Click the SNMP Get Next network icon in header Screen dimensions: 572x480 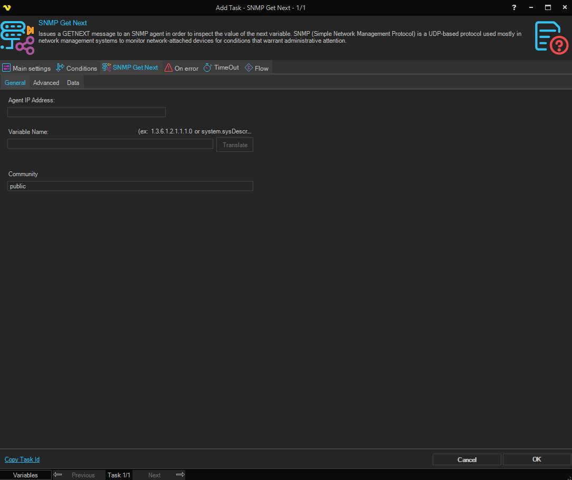coord(17,37)
